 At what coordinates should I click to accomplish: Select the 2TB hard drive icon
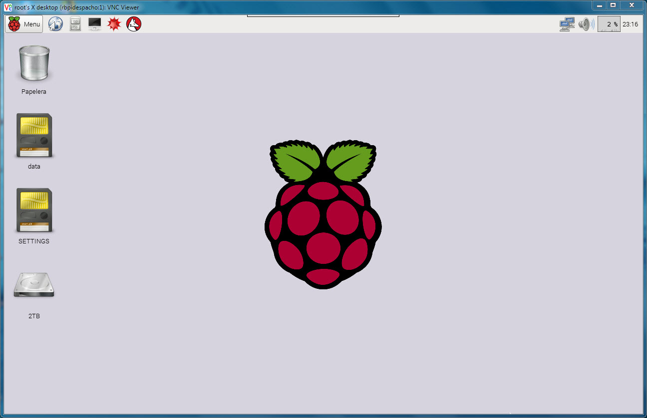[x=34, y=285]
